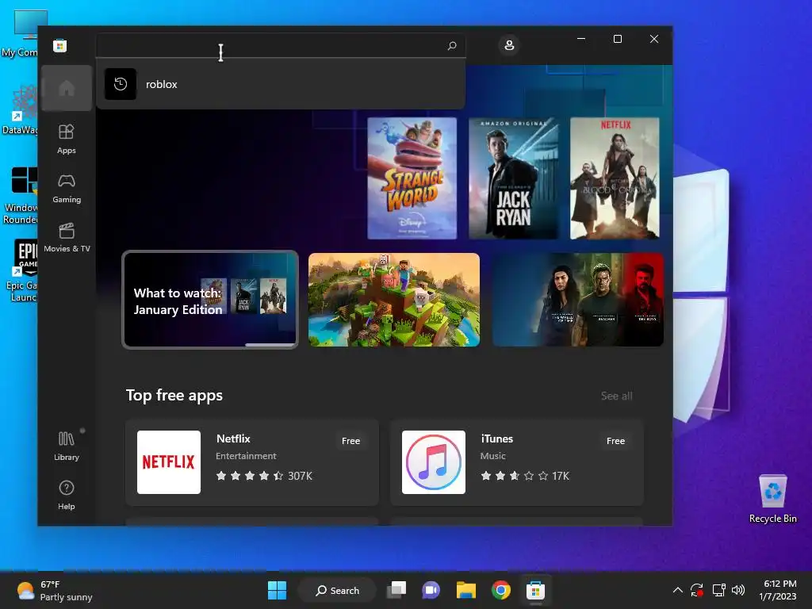Open the Jack Ryan poster
The image size is (812, 609).
[513, 178]
